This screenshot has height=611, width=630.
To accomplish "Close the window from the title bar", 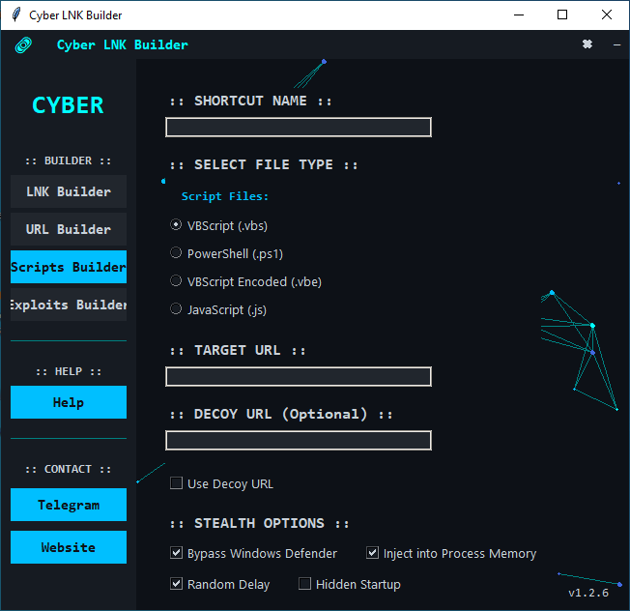I will point(607,15).
